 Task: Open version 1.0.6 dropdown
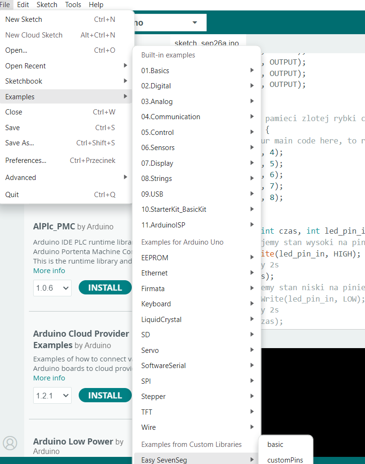52,288
